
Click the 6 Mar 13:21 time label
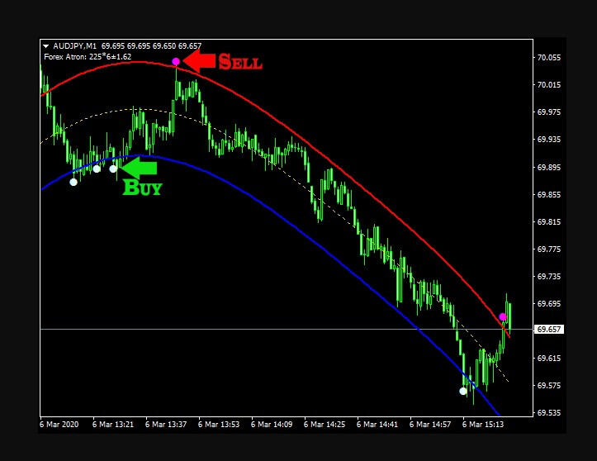tap(113, 425)
